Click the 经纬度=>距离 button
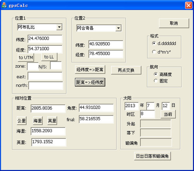 pos(90,70)
